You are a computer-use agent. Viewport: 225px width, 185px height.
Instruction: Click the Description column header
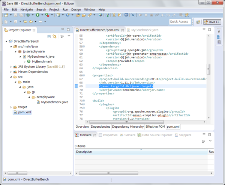point(141,152)
